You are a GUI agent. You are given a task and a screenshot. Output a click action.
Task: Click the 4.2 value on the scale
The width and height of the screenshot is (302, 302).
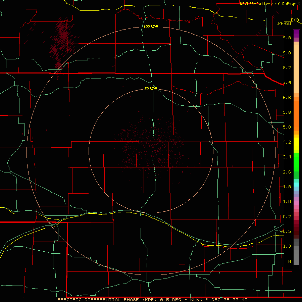point(287,142)
